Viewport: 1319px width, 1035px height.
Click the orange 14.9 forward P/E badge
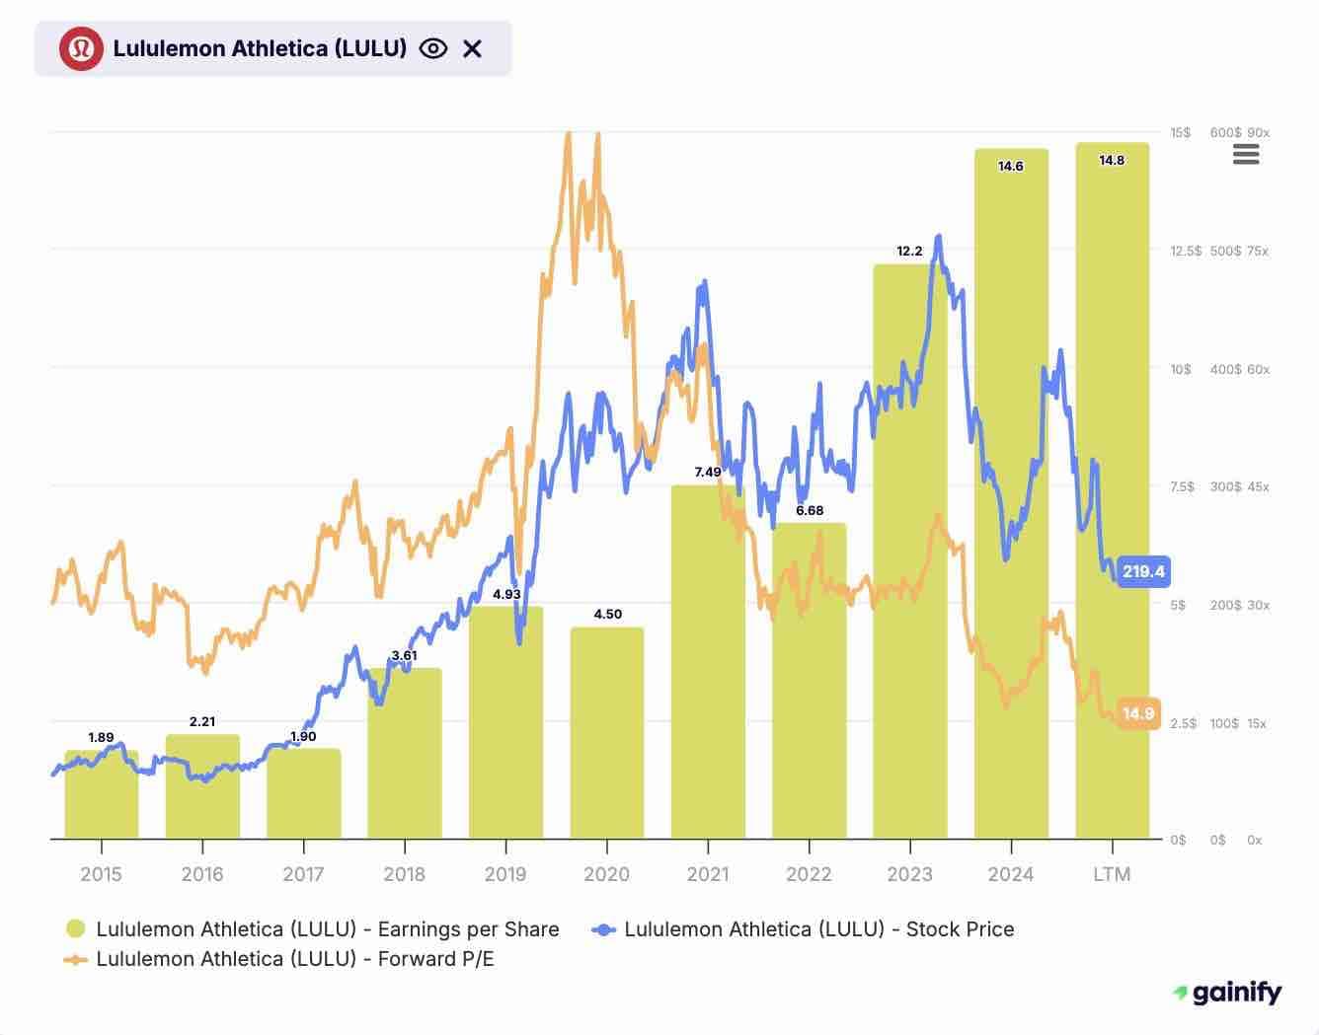click(x=1138, y=713)
